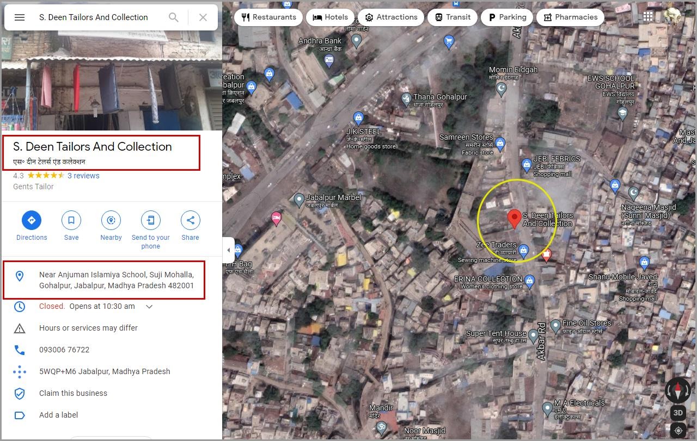The image size is (697, 441).
Task: Click the search field text S. Deen Tailors
Action: click(93, 17)
